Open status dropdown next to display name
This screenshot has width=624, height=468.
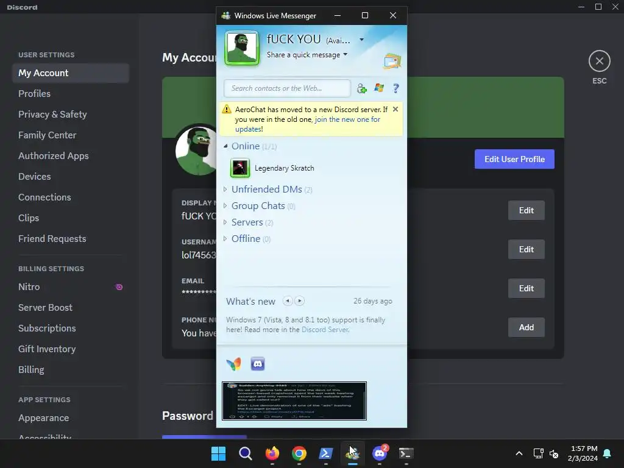tap(361, 40)
